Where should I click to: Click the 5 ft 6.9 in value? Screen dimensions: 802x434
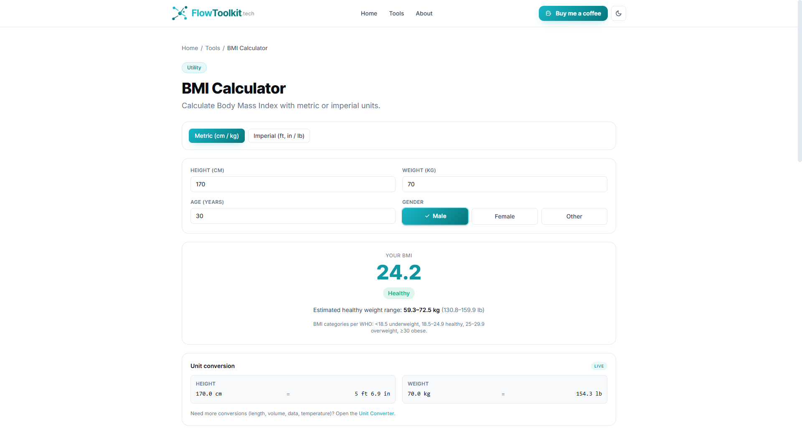pos(372,394)
